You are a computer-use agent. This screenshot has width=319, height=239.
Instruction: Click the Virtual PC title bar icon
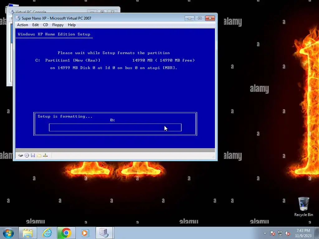pos(18,18)
